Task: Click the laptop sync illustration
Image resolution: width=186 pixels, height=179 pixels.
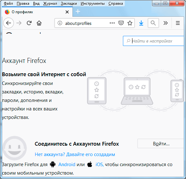Action: coord(137,91)
